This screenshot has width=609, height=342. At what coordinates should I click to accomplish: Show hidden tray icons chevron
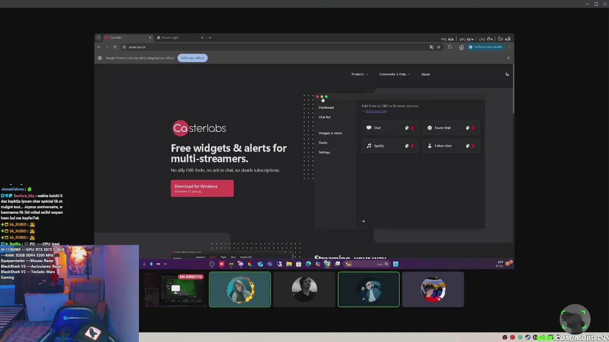click(x=165, y=264)
